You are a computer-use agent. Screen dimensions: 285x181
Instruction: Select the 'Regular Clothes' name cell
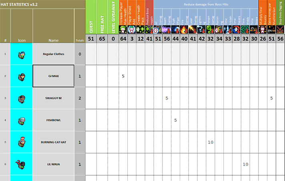coord(54,54)
